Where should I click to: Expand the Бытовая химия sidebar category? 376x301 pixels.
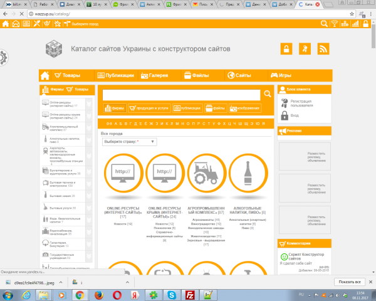89,196
